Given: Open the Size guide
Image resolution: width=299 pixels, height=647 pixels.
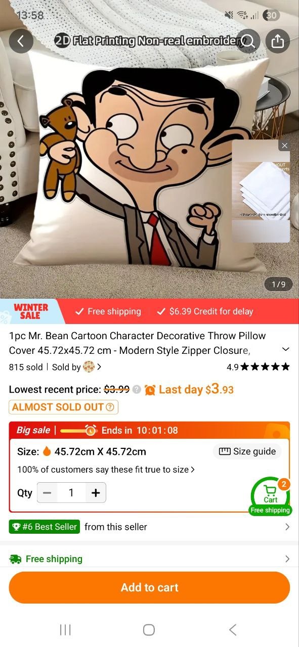Looking at the screenshot, I should [x=247, y=451].
